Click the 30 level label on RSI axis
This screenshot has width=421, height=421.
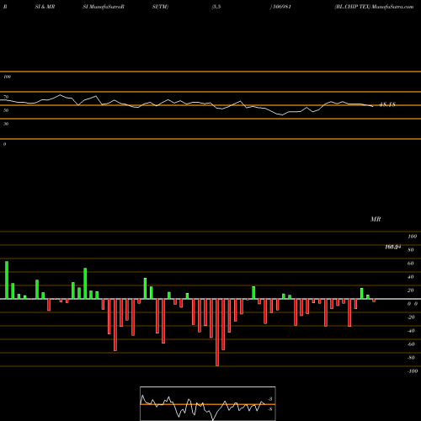click(6, 124)
